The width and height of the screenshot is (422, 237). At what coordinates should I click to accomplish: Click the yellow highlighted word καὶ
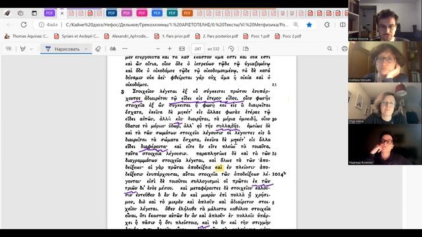(x=219, y=167)
